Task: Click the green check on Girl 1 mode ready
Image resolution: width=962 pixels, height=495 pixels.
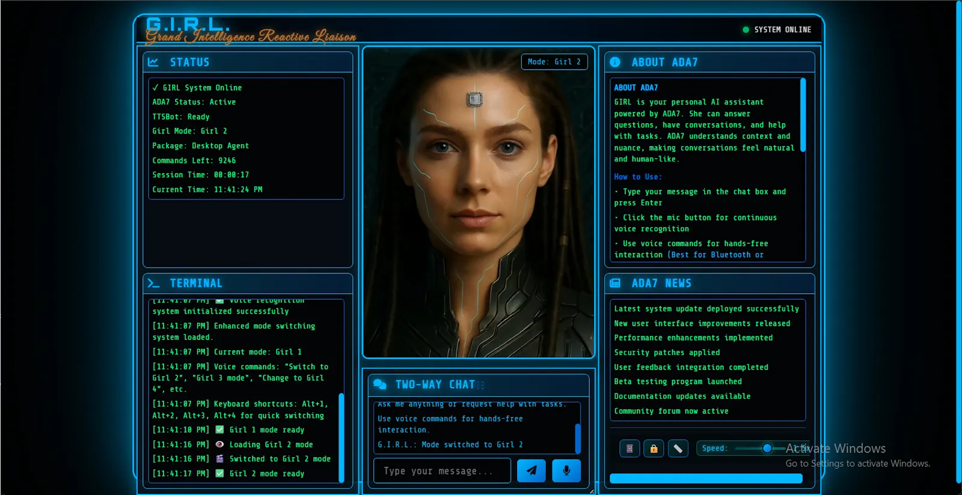Action: click(x=219, y=430)
